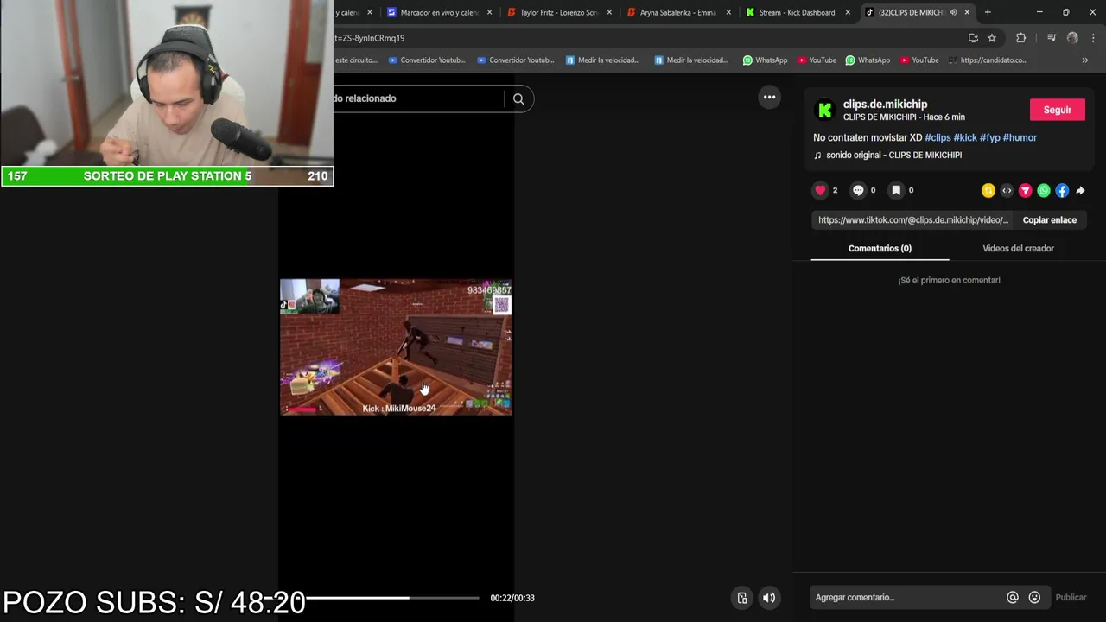The width and height of the screenshot is (1106, 622).
Task: Open the clips.de.mikichip username link
Action: point(885,105)
